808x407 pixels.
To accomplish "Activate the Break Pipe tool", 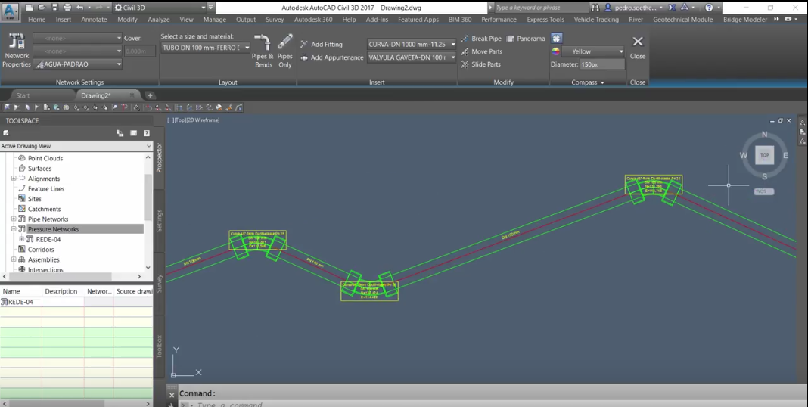I will coord(481,39).
